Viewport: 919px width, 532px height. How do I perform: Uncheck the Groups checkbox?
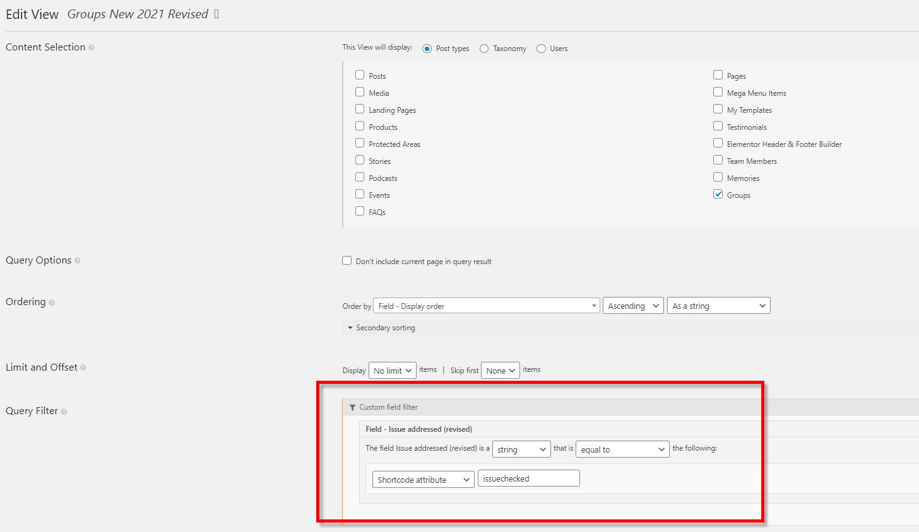point(718,194)
